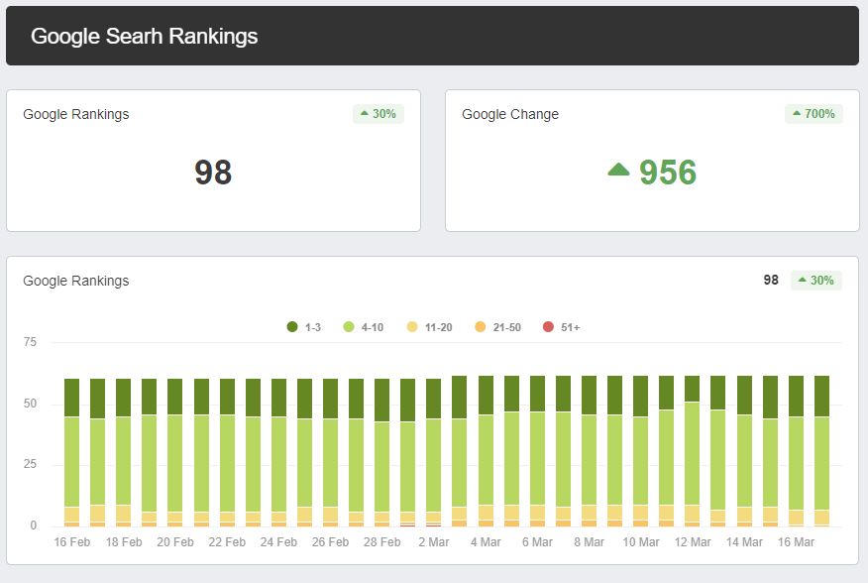Select the 12 Mar bar in chart
The width and height of the screenshot is (868, 583).
(692, 451)
